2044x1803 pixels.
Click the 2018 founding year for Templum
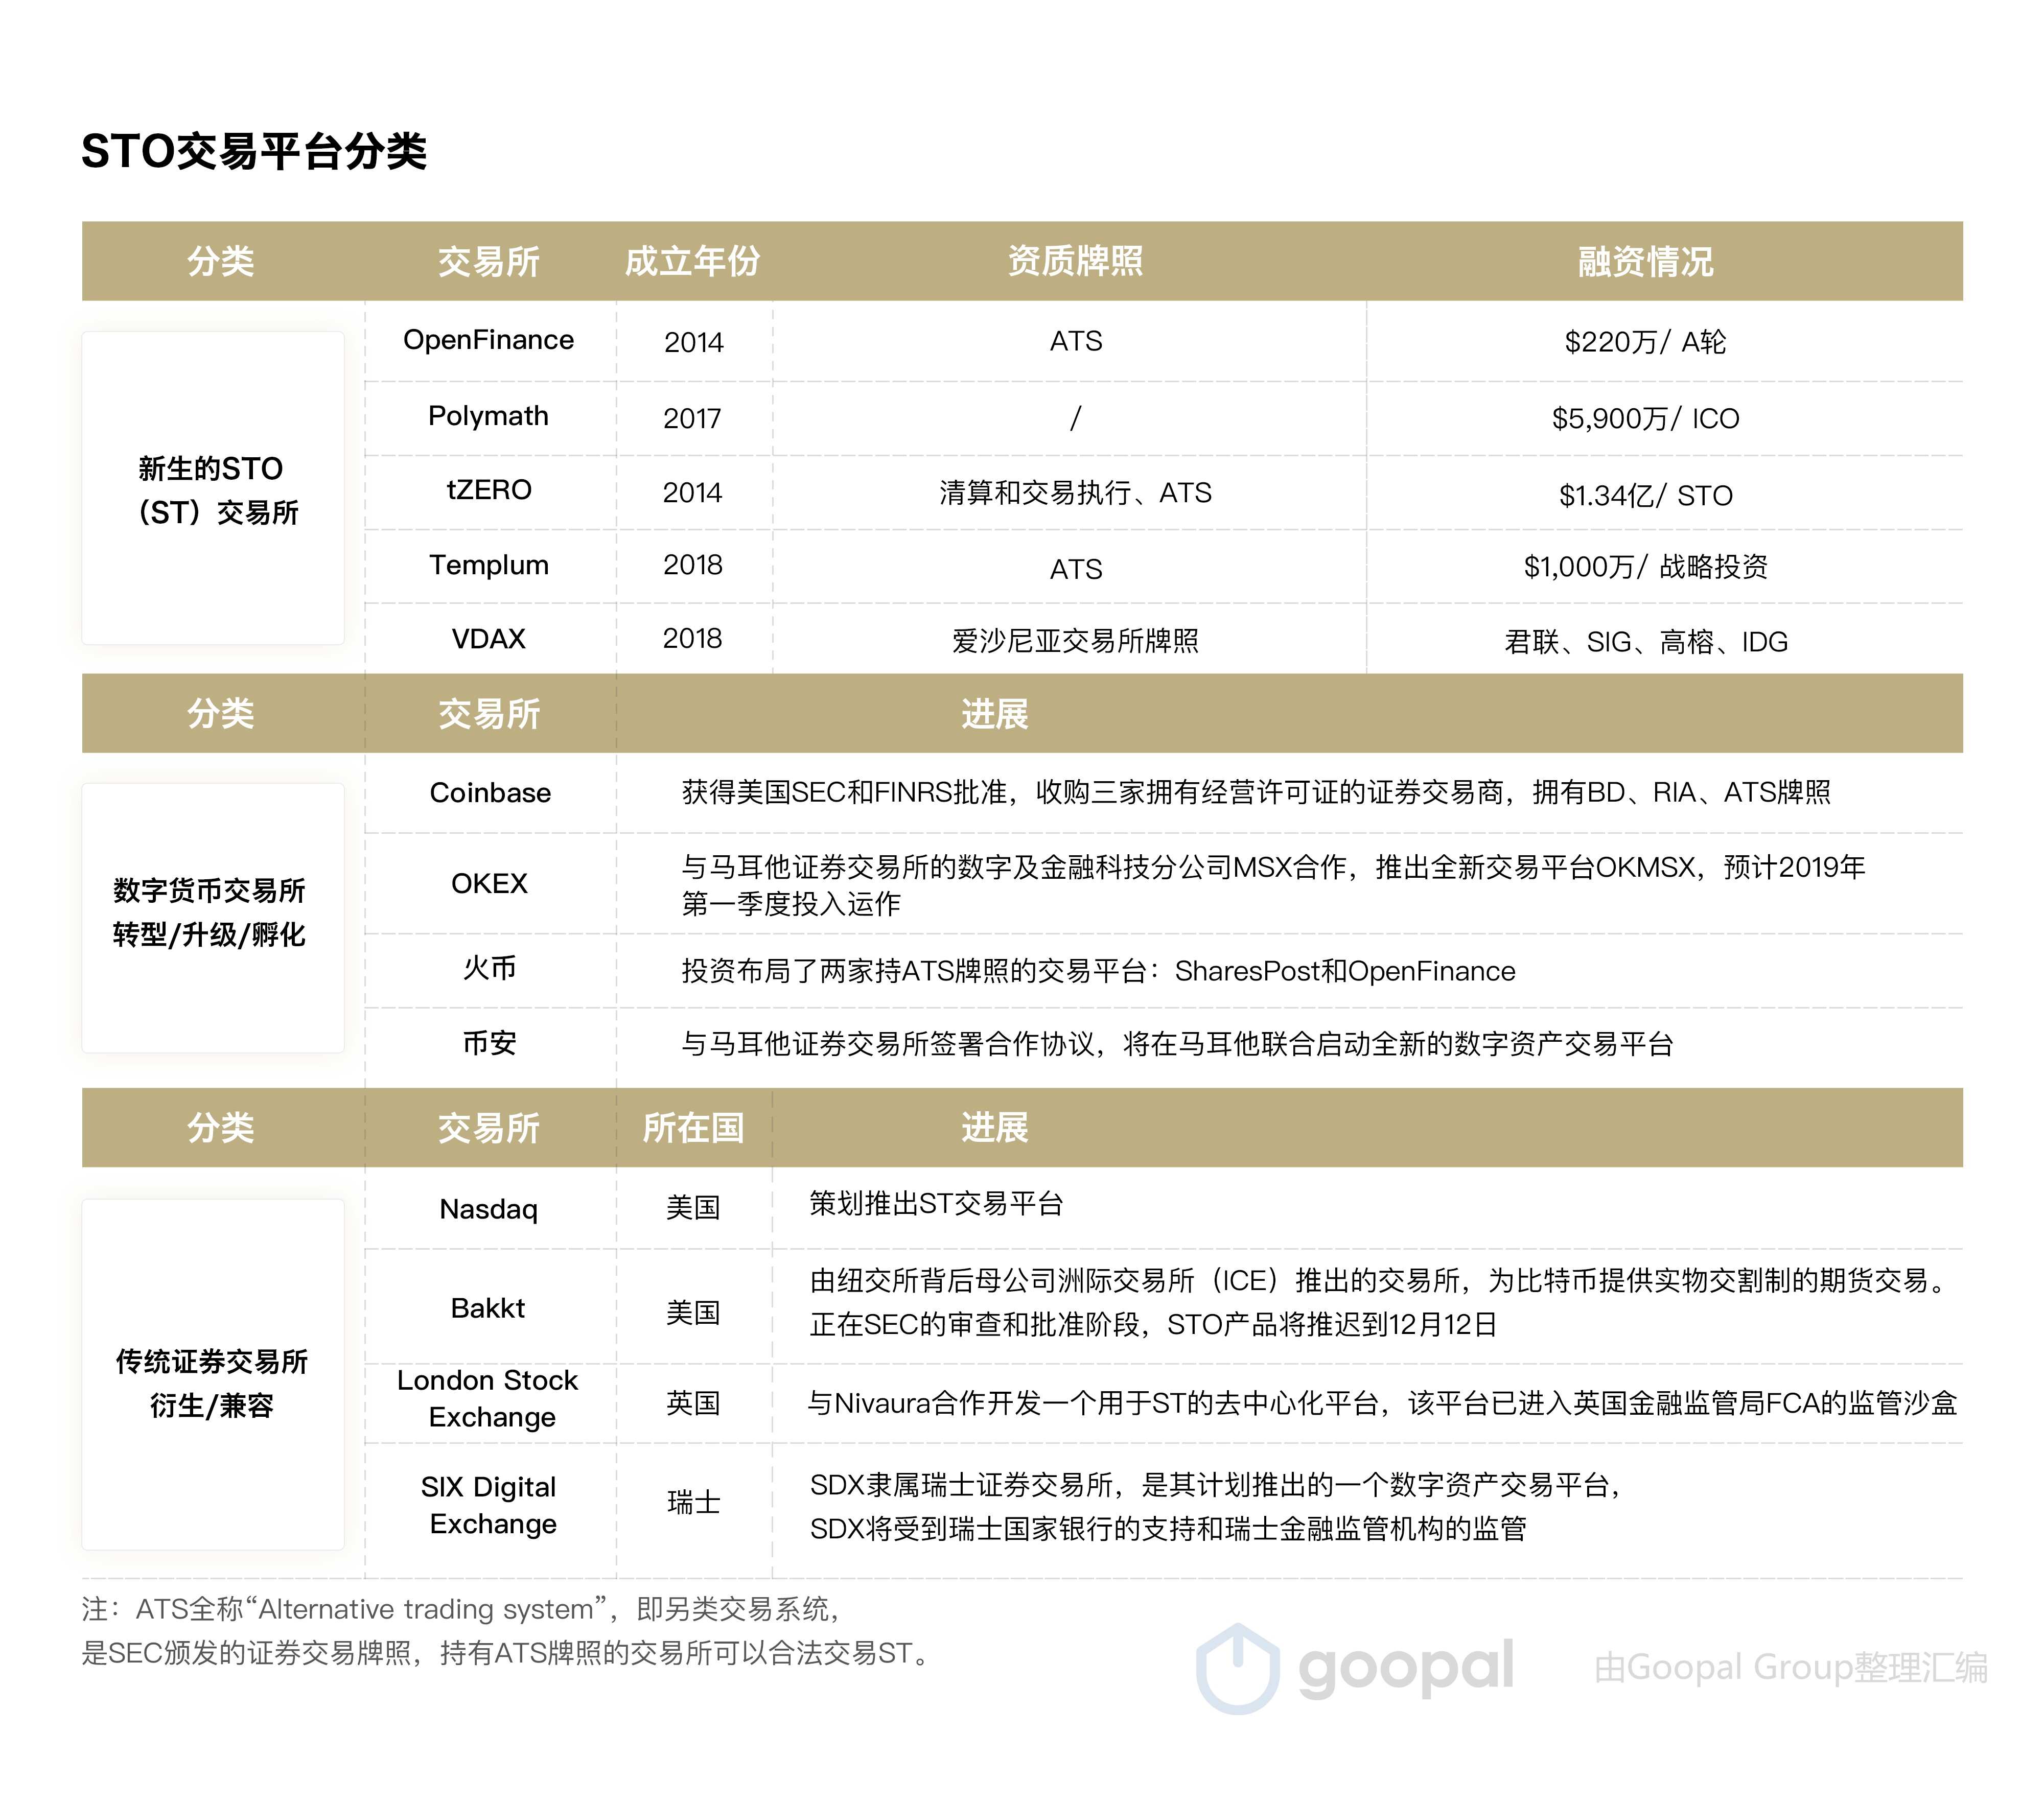coord(692,564)
